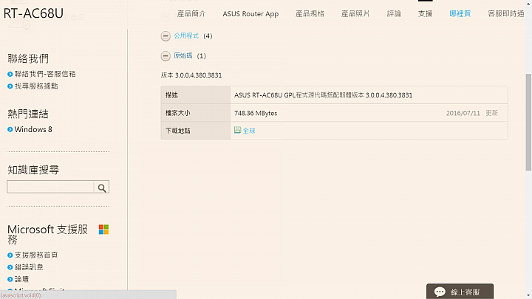The width and height of the screenshot is (532, 299).
Task: Switch to the 產品規格 tab
Action: pos(310,13)
